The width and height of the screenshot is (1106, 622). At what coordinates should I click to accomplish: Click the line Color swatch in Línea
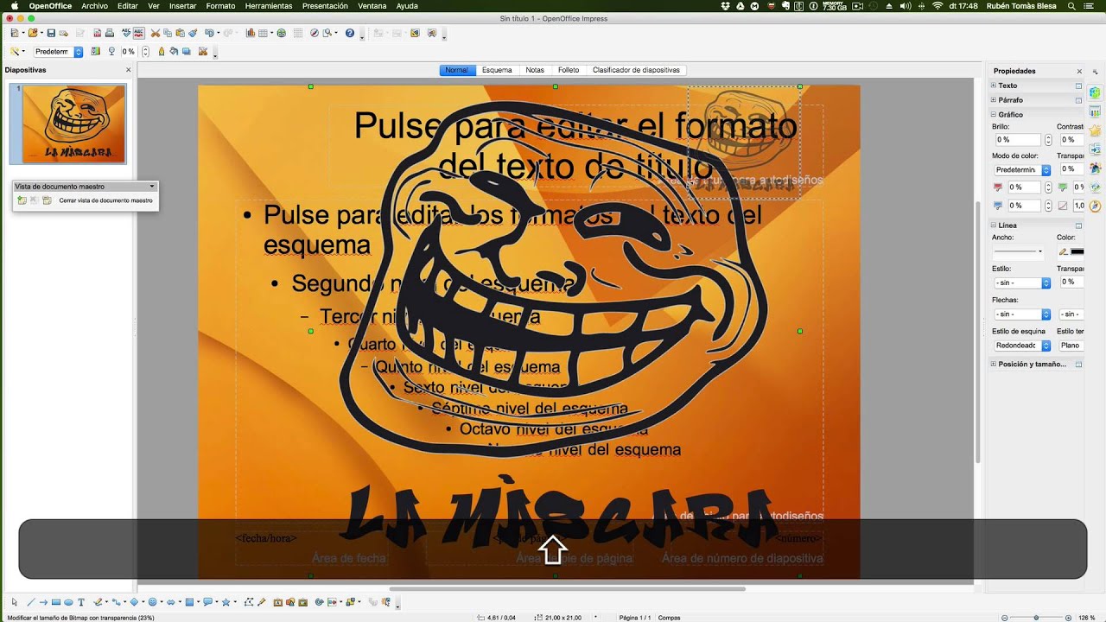coord(1077,251)
